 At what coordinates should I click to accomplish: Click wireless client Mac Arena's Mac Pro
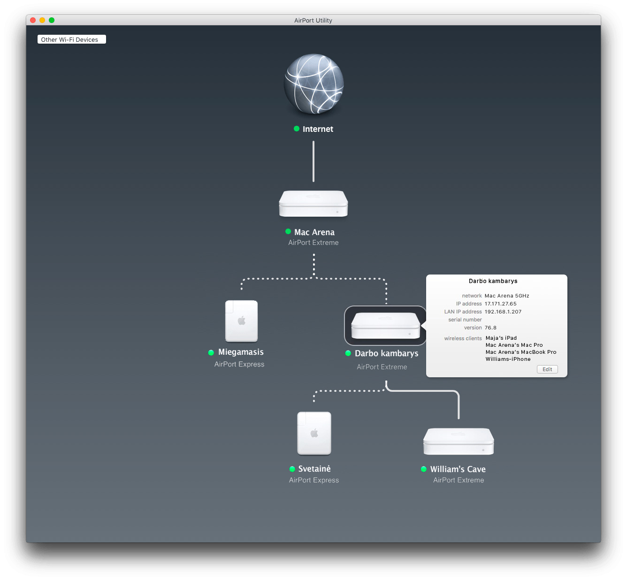click(514, 345)
